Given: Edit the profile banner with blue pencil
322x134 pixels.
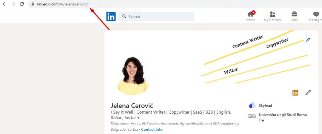Looking at the screenshot, I should point(308,40).
